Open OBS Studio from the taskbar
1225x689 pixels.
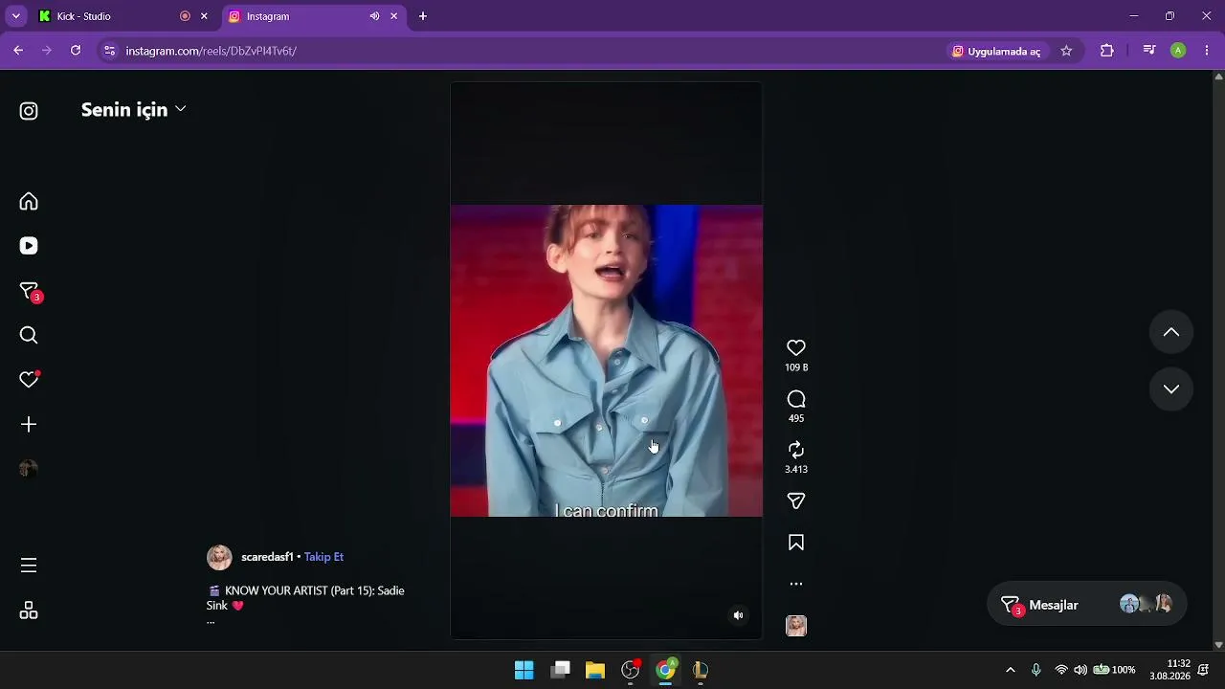click(x=631, y=670)
